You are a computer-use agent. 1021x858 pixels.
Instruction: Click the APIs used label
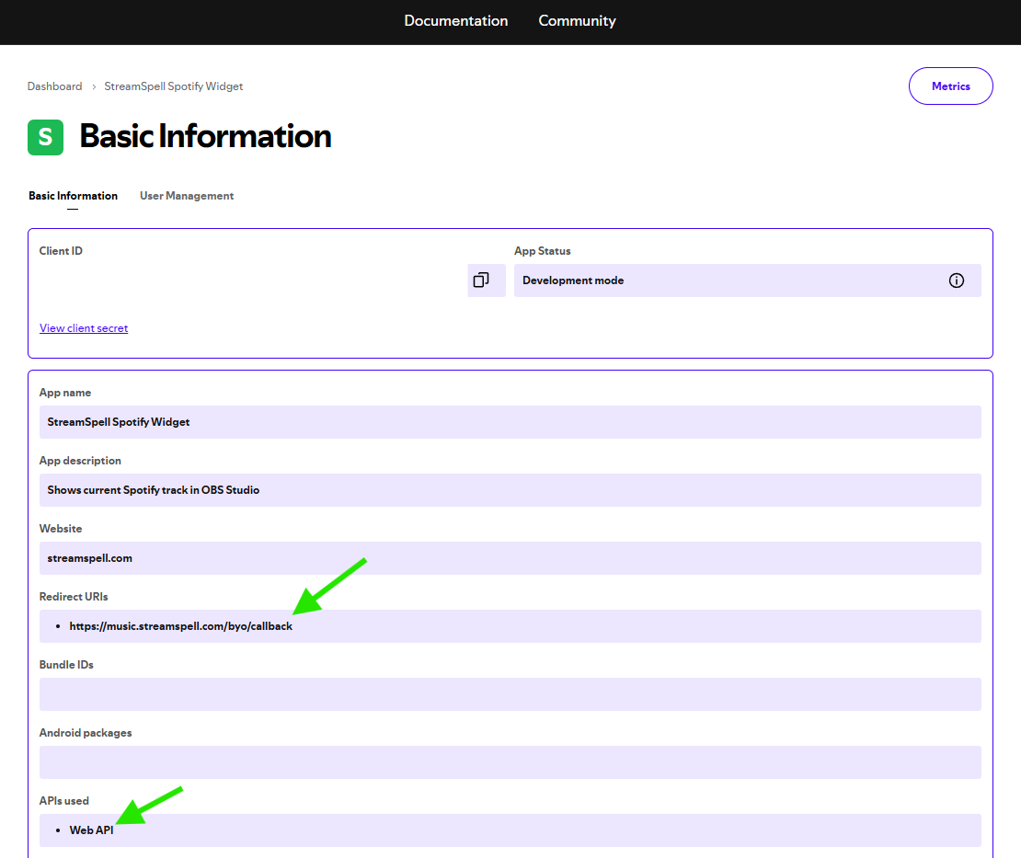coord(63,801)
